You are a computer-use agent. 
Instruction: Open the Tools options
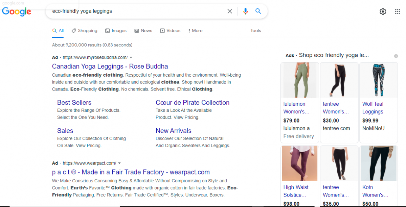(256, 30)
